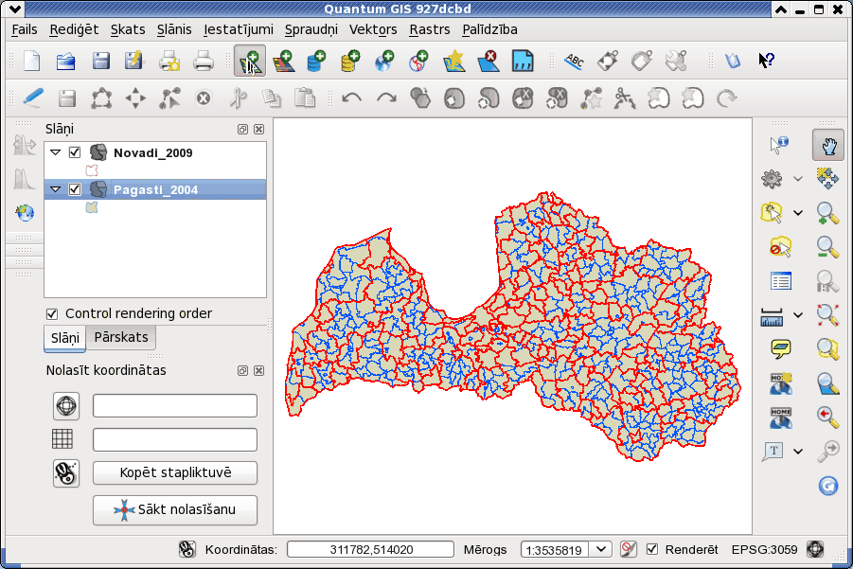Collapse the Pagasti_2004 layer tree
Image resolution: width=853 pixels, height=569 pixels.
[x=56, y=189]
